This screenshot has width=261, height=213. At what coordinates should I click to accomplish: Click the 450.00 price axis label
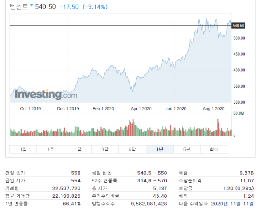tap(239, 54)
